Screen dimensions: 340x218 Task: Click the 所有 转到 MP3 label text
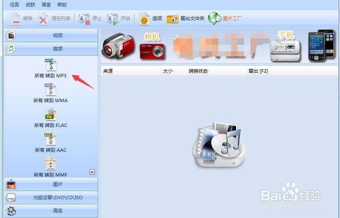(51, 76)
